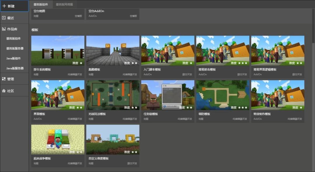Open the 特效制作模板 thumbnail

click(278, 95)
